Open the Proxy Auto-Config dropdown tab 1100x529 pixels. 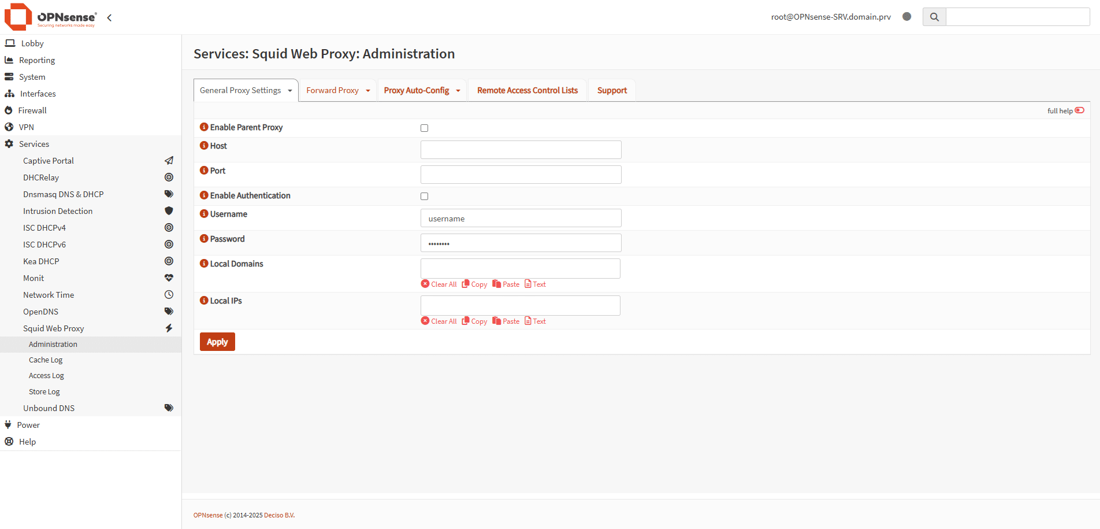point(422,90)
